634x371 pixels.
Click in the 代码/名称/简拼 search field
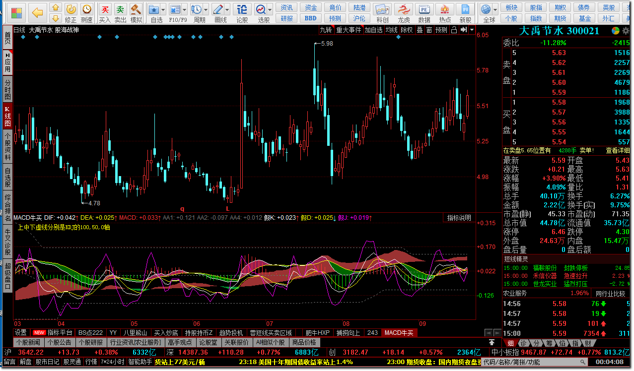point(535,362)
